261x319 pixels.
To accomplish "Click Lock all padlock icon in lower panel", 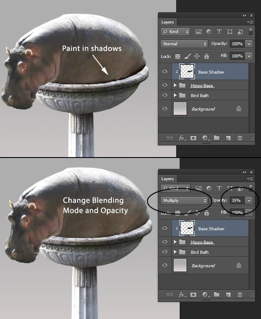I will [x=207, y=213].
